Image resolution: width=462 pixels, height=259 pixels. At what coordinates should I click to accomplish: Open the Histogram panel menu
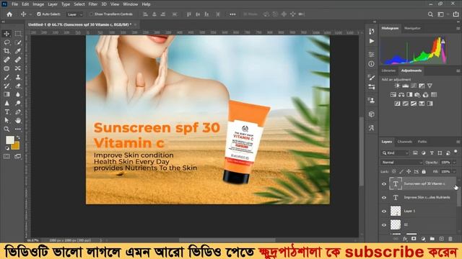(458, 29)
